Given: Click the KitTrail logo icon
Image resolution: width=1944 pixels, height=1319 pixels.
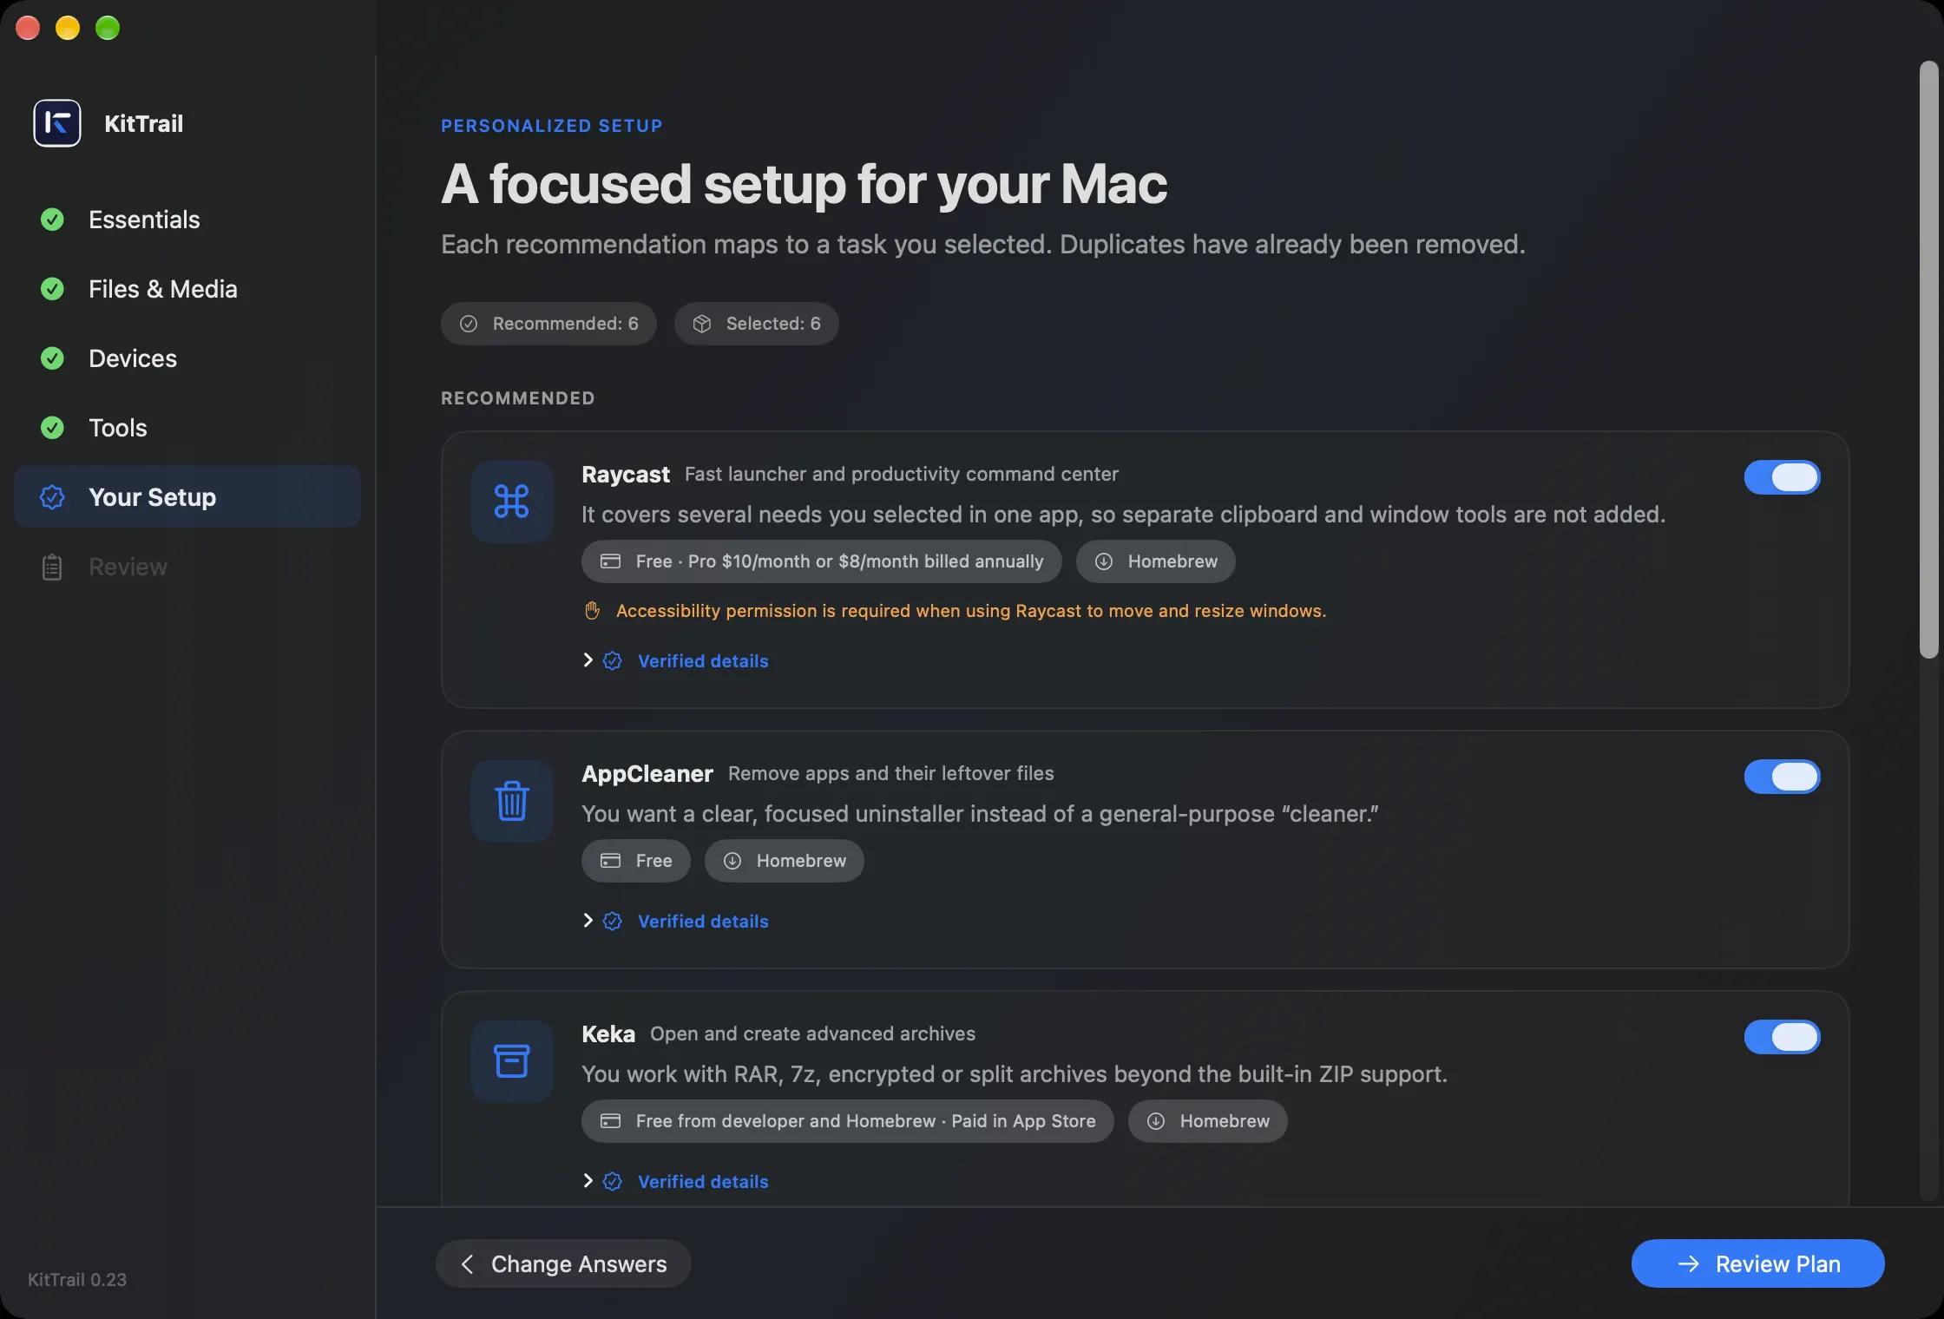Looking at the screenshot, I should coord(57,123).
